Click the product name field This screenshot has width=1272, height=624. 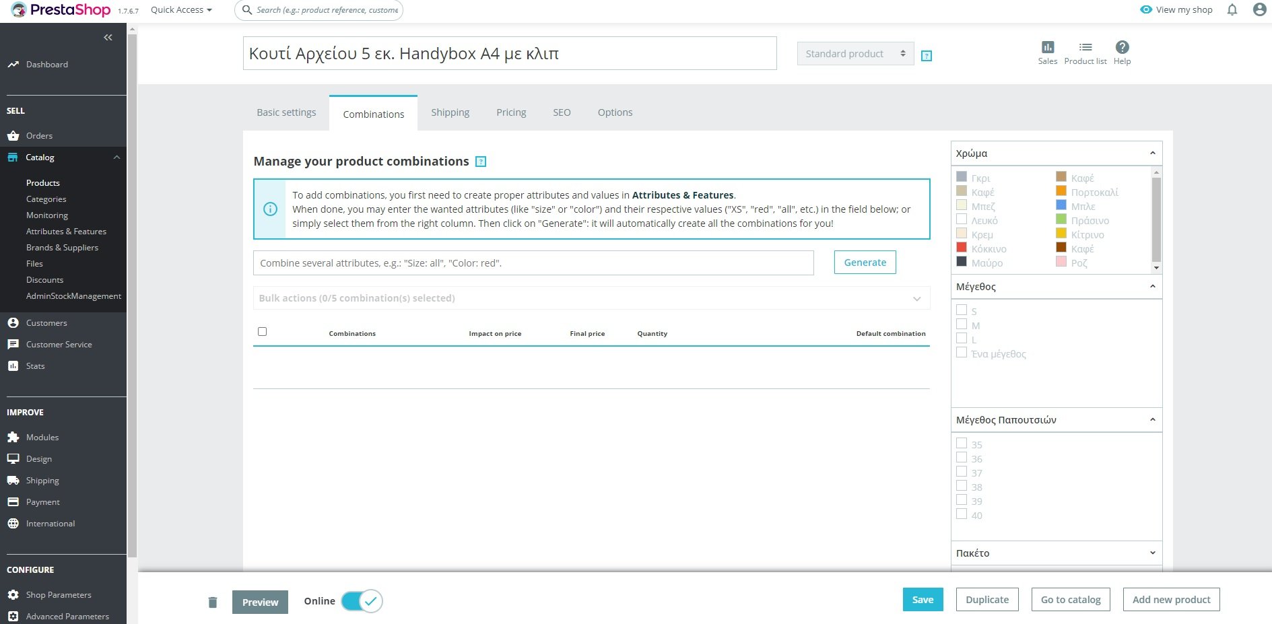[x=510, y=53]
